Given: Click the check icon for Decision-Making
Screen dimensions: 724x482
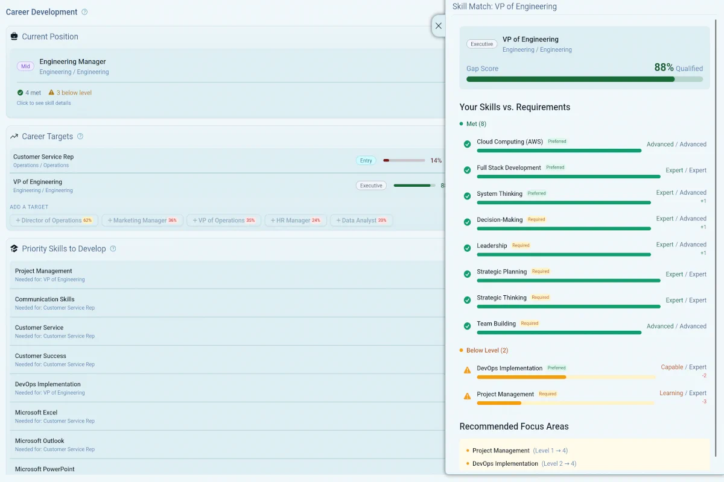Looking at the screenshot, I should coord(467,222).
